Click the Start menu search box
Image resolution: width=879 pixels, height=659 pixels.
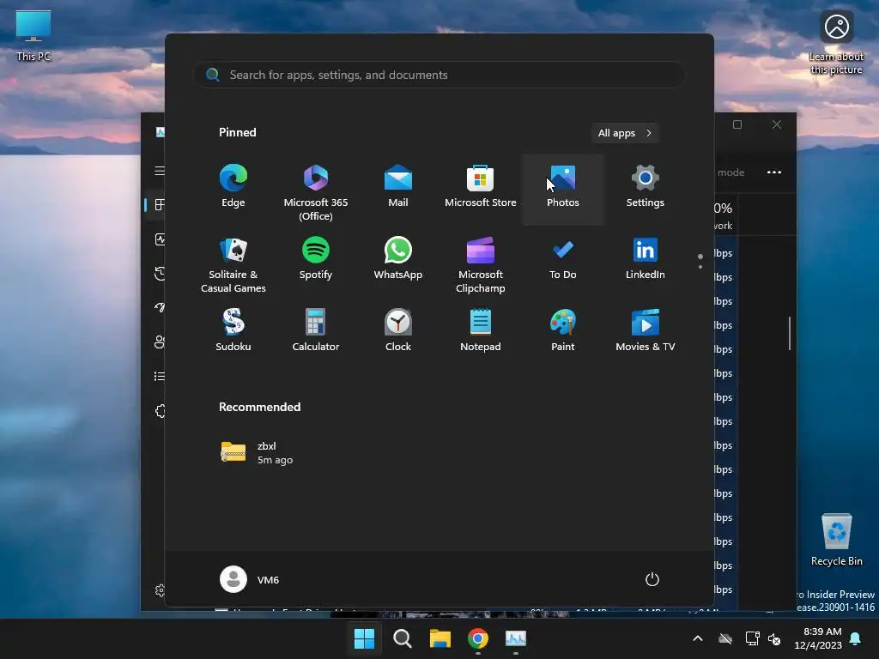439,75
